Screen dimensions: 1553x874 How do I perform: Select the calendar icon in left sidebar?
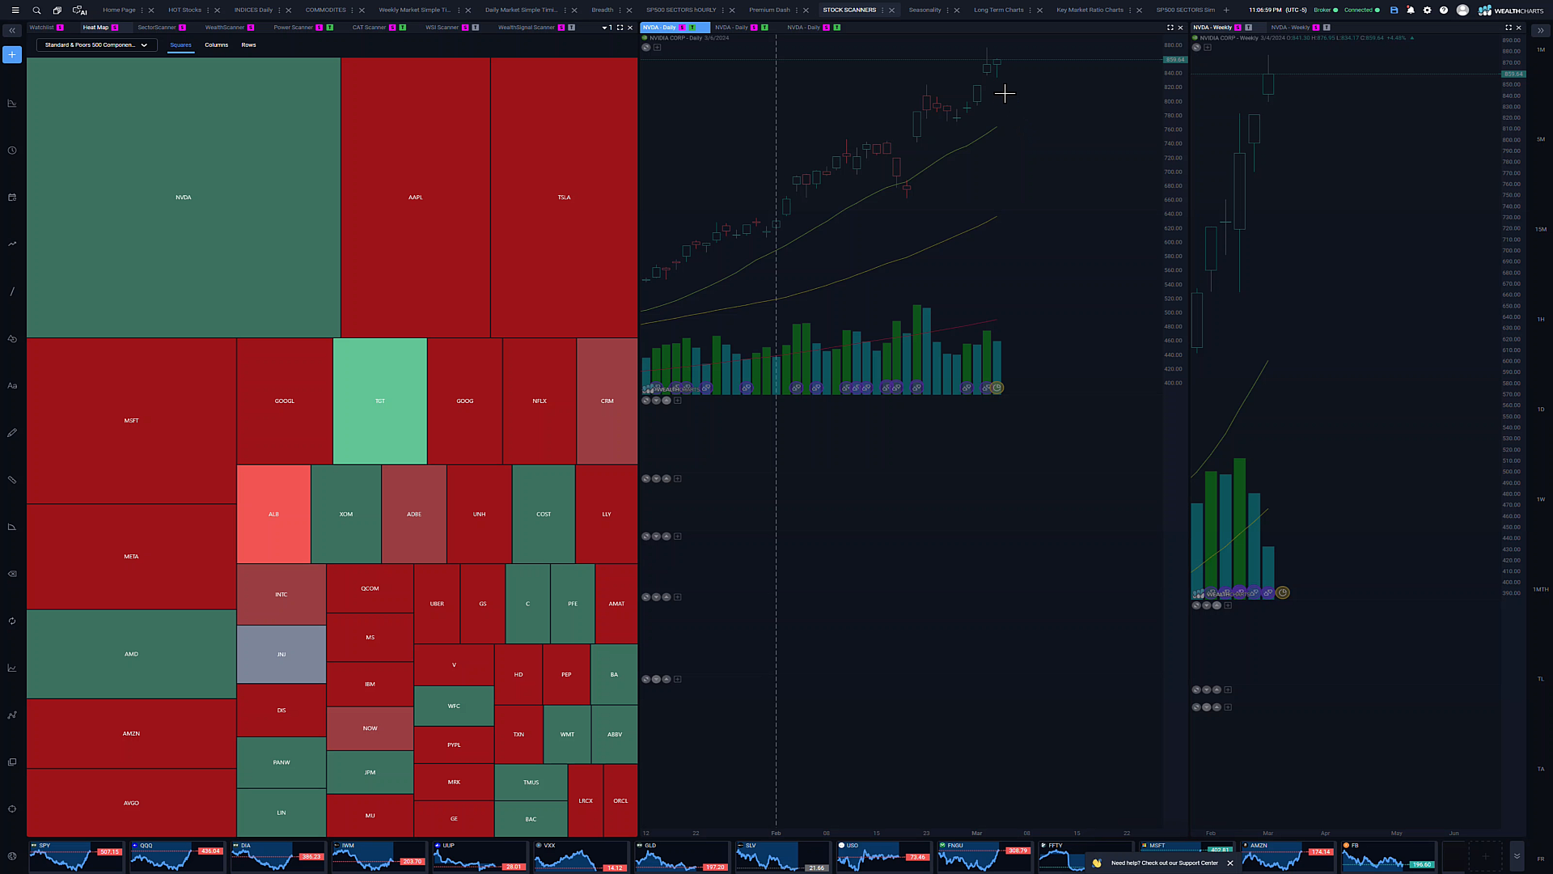12,197
